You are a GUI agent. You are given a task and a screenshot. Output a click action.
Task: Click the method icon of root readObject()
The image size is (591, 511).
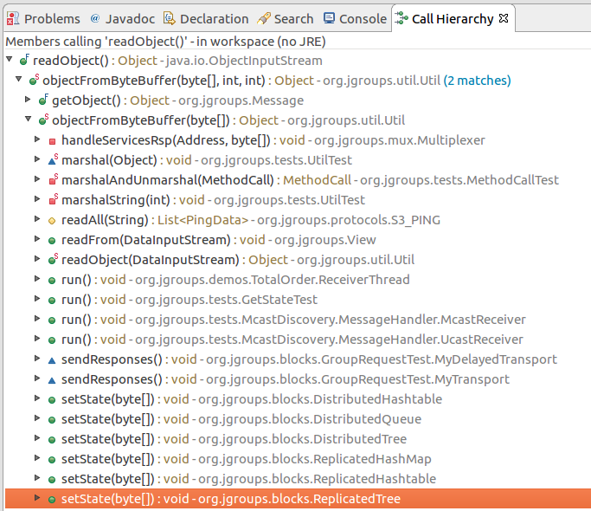24,60
